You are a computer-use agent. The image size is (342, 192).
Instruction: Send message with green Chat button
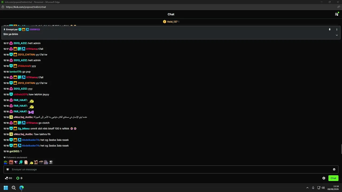[333, 178]
